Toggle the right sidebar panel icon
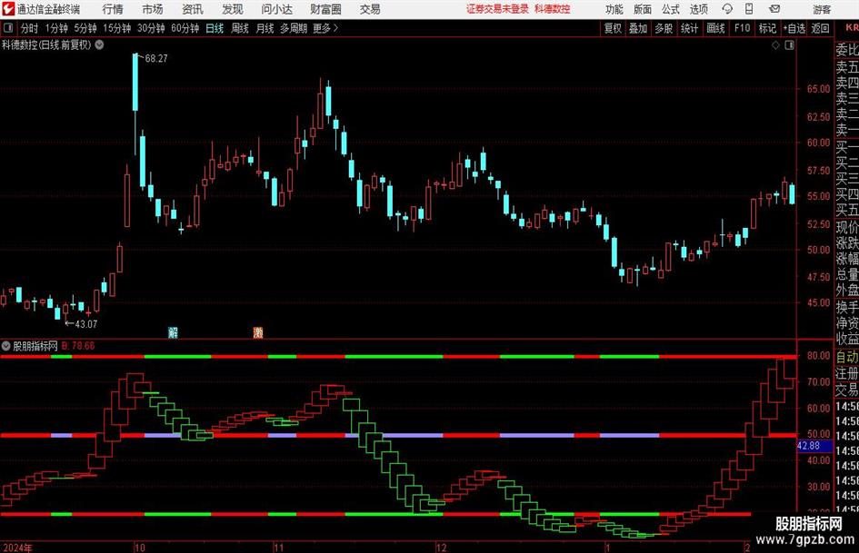Viewport: 859px width, 553px height. 789,45
